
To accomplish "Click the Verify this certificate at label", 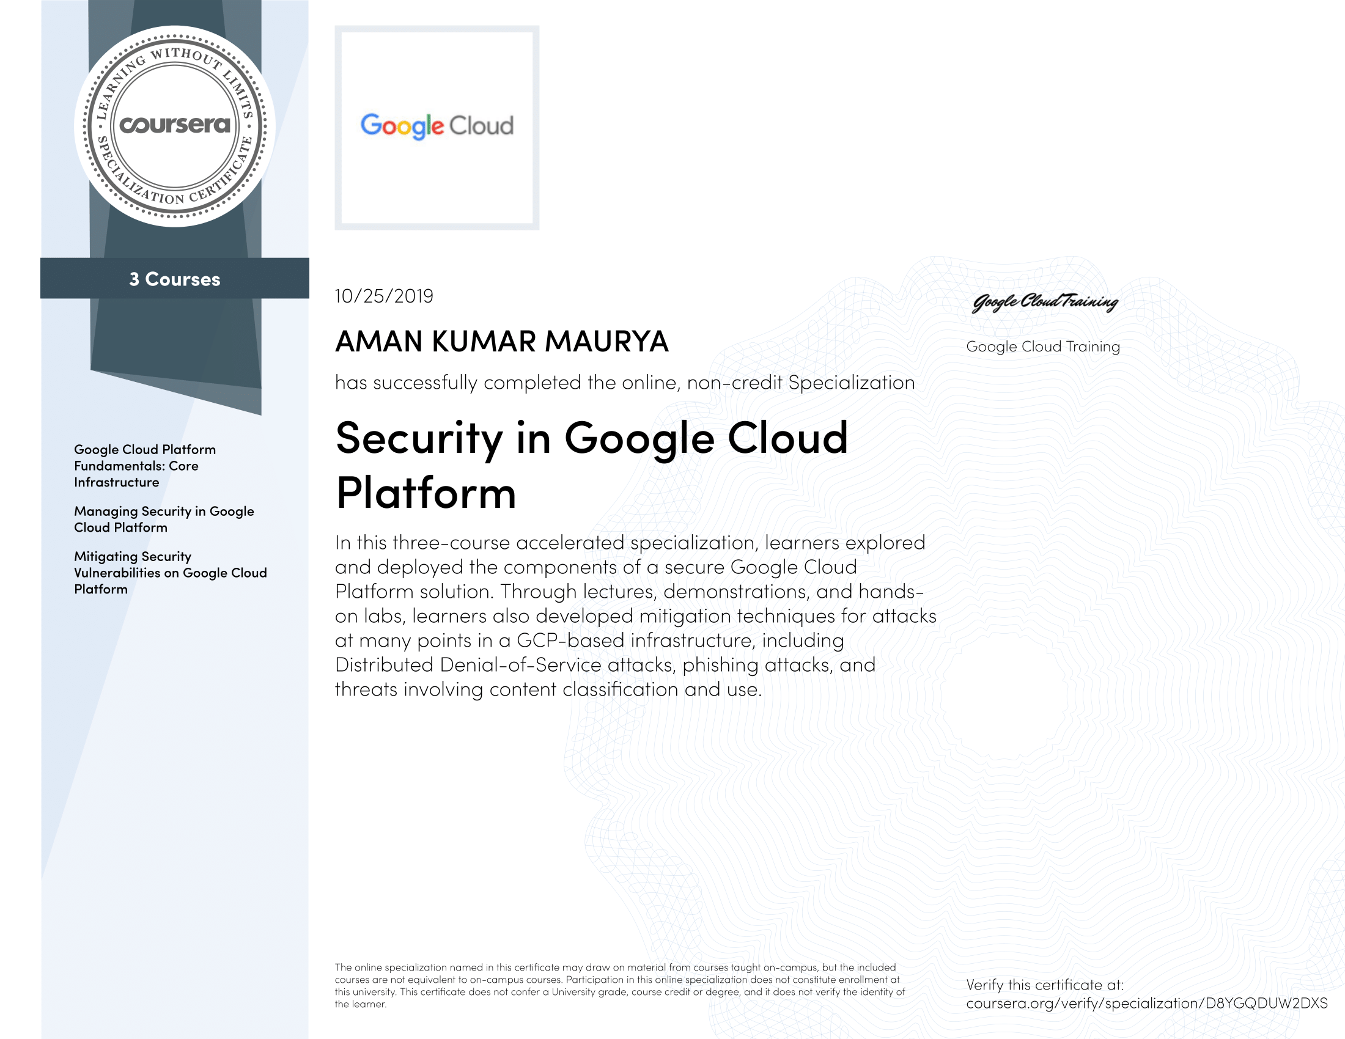I will [1044, 985].
